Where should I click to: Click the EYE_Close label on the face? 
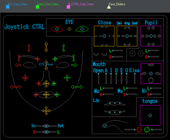click(x=46, y=64)
